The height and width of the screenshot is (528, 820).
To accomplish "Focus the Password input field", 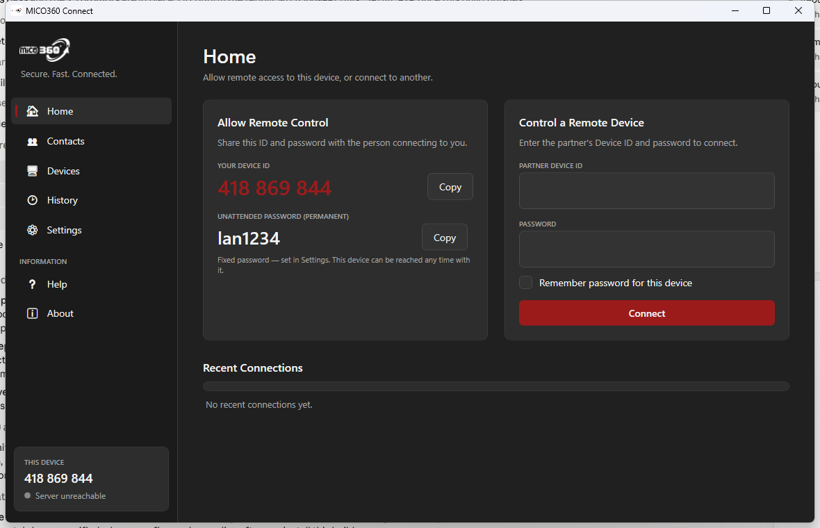I will 646,249.
